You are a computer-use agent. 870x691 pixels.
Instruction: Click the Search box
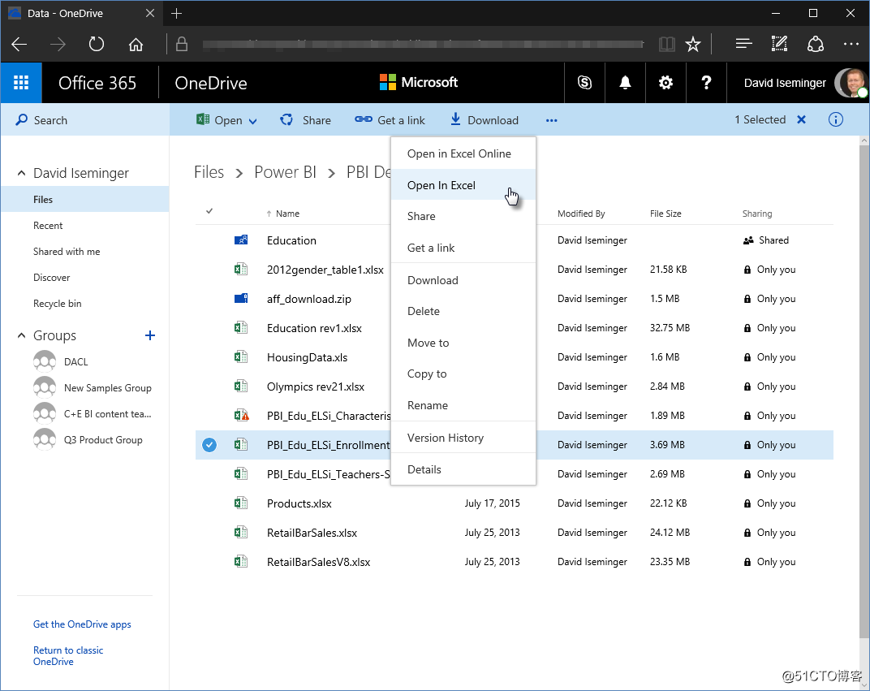pos(85,120)
